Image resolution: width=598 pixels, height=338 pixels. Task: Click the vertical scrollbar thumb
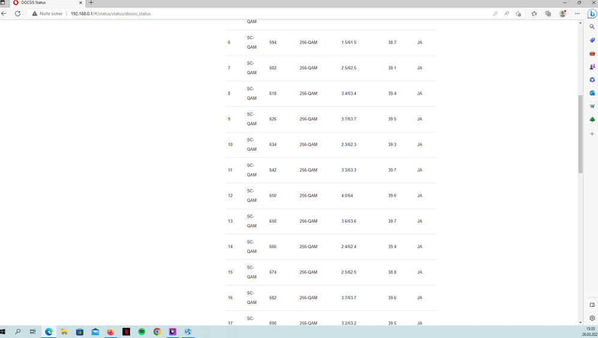pos(581,134)
